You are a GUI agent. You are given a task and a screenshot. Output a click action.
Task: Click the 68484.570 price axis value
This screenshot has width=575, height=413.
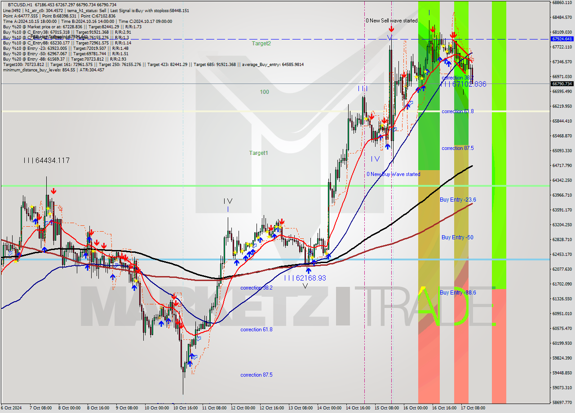point(562,18)
